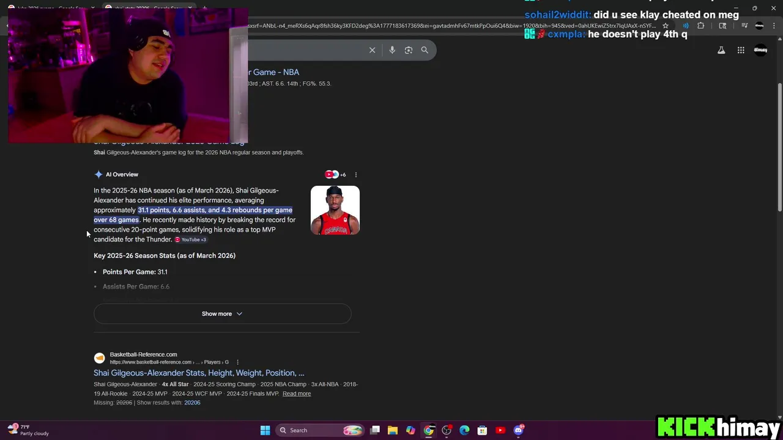783x440 pixels.
Task: Open AI Overview three-dot options
Action: [356, 175]
